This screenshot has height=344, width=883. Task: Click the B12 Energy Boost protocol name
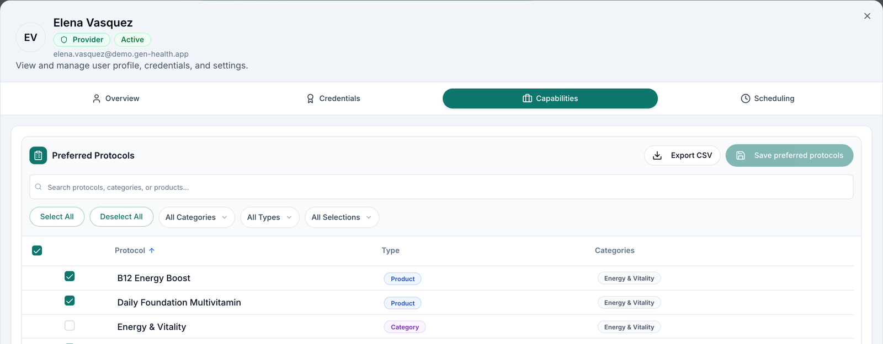(x=154, y=279)
